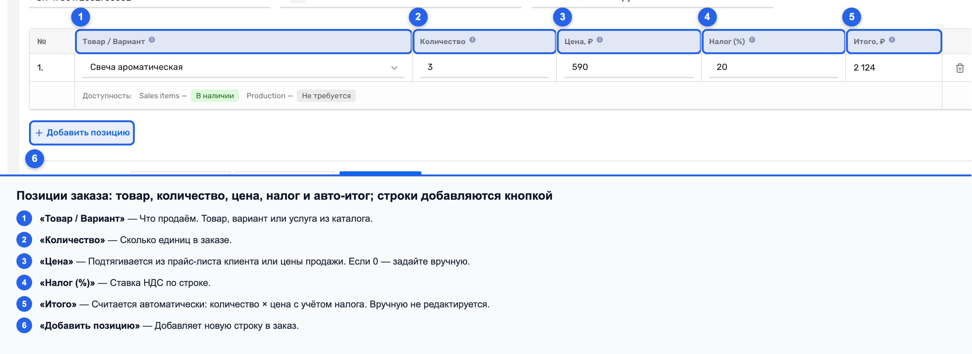The height and width of the screenshot is (354, 972).
Task: Click info icon beside Итого, ₽ header
Action: click(892, 40)
